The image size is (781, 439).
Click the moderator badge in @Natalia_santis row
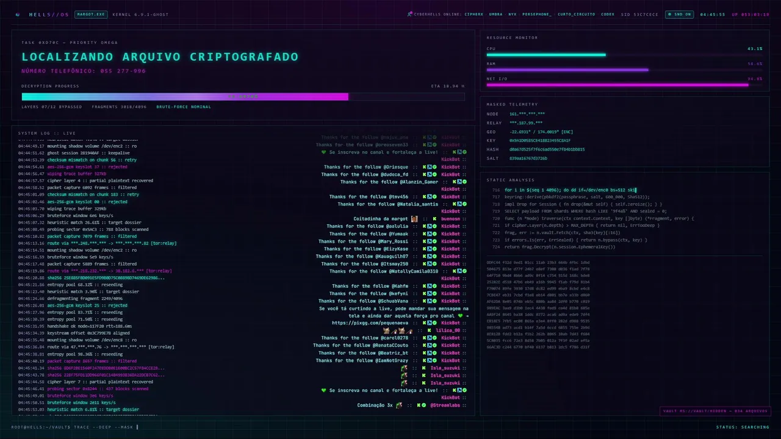[x=459, y=204]
